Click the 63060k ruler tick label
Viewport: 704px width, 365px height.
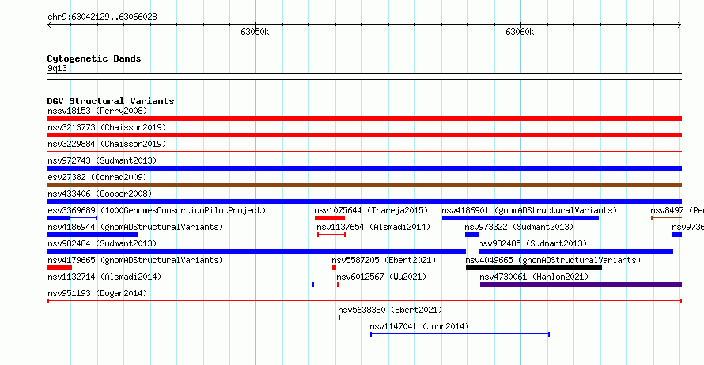[520, 32]
